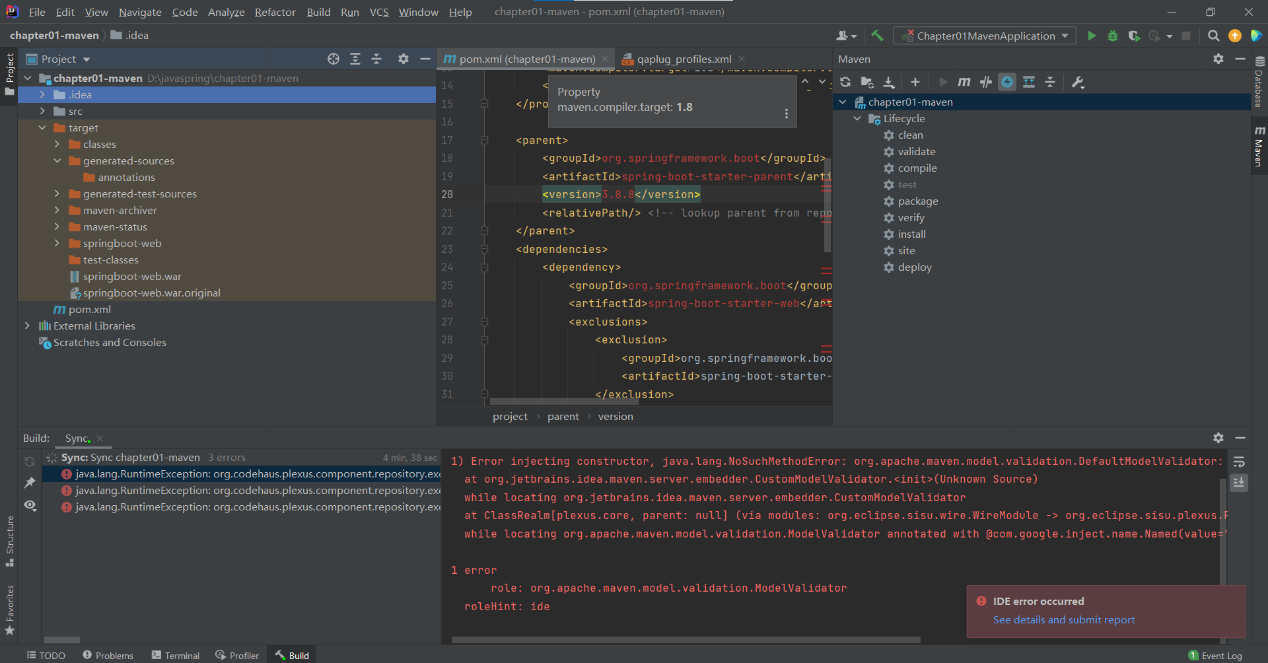Open the TODO tool window button
This screenshot has width=1268, height=663.
[46, 655]
